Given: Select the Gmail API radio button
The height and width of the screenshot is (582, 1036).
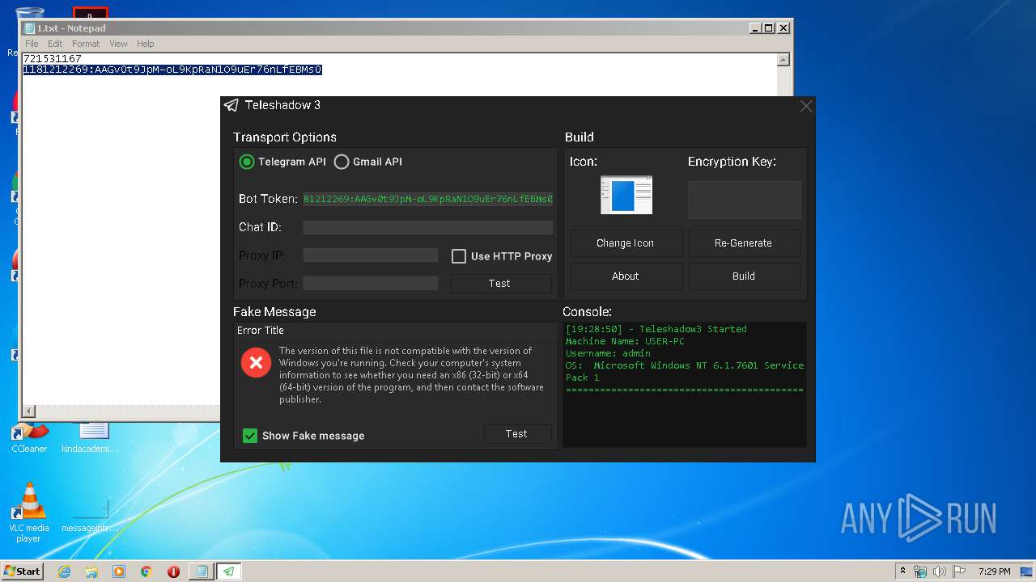Looking at the screenshot, I should pos(342,162).
